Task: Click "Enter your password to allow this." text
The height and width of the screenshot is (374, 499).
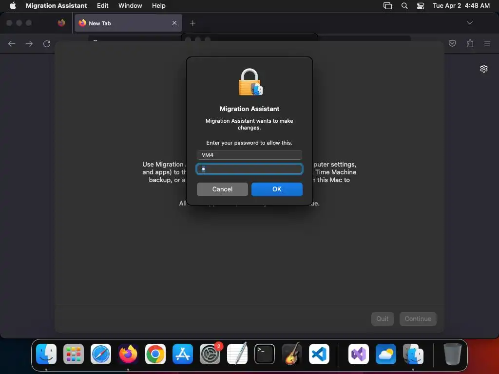Action: (x=249, y=143)
